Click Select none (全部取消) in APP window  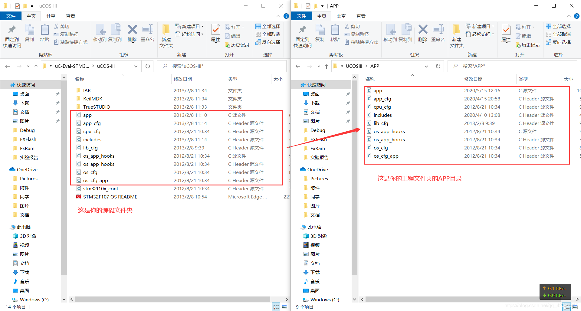[559, 34]
